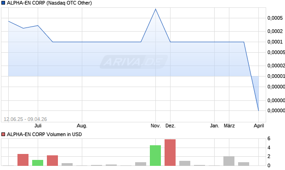Click the tallest red volume bar

pyautogui.click(x=170, y=153)
